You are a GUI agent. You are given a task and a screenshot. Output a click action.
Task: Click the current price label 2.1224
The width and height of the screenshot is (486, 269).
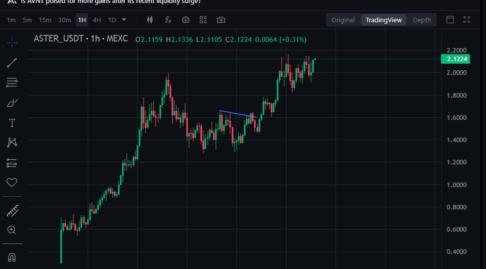click(x=456, y=59)
